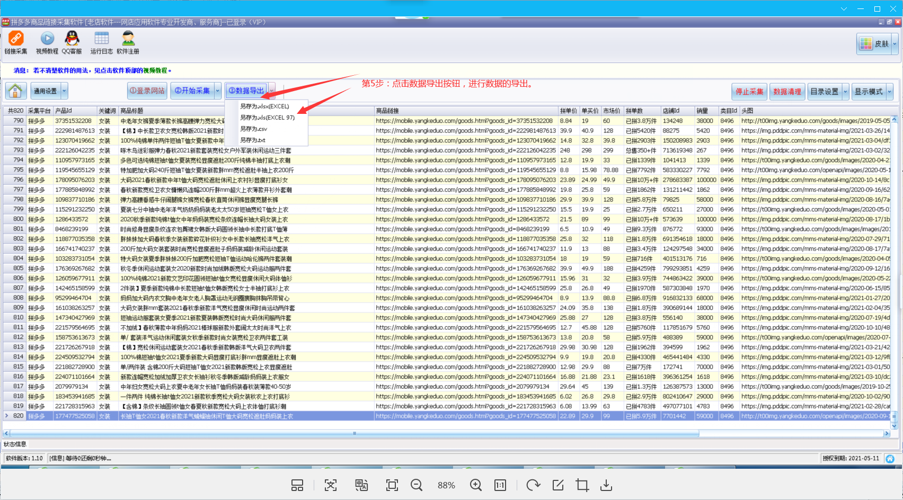
Task: Select row 800 product Id 1286433572
Action: coord(72,219)
